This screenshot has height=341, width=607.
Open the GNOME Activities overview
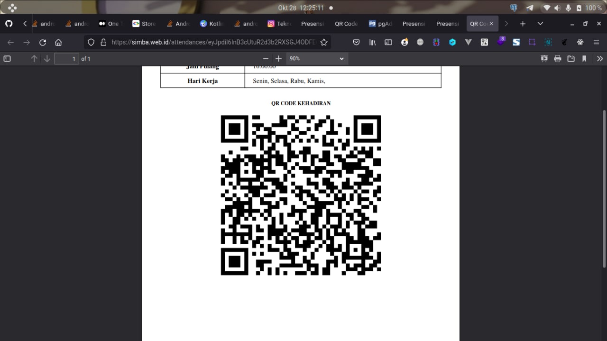click(x=12, y=8)
